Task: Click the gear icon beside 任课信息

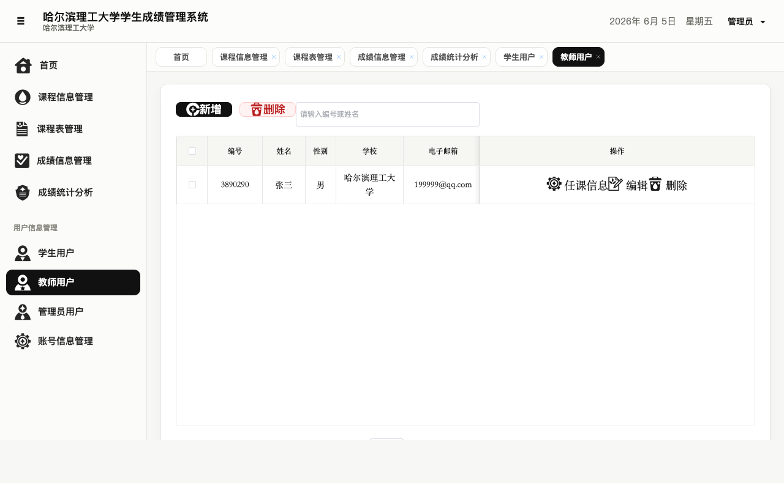Action: click(x=554, y=183)
